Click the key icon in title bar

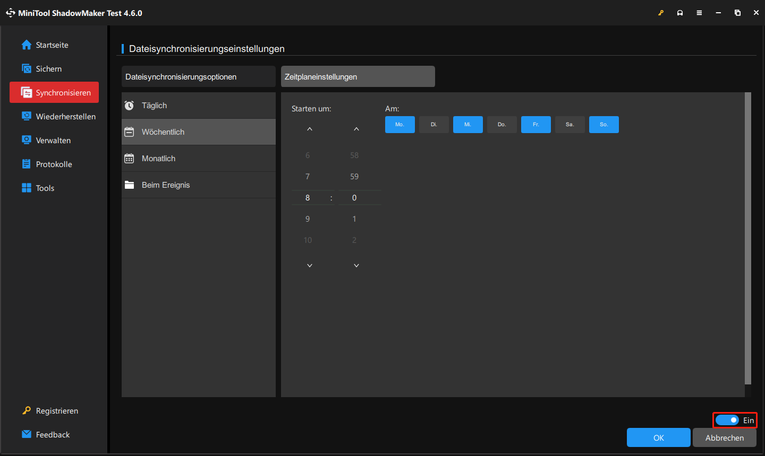pos(661,13)
